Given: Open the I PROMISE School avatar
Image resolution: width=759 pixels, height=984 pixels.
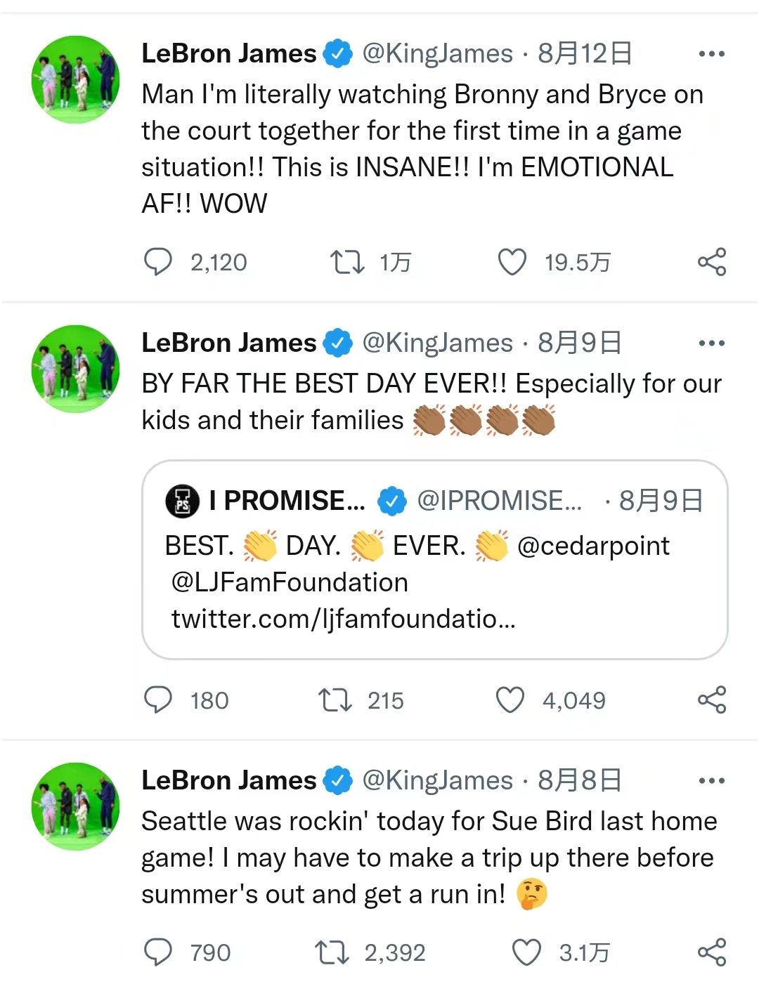Looking at the screenshot, I should click(x=183, y=501).
